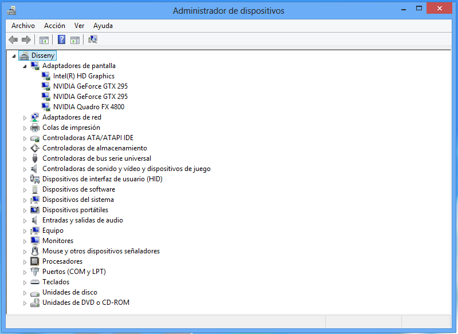458x334 pixels.
Task: Select the NVIDIA Quadro FX 4800 label
Action: pyautogui.click(x=89, y=107)
